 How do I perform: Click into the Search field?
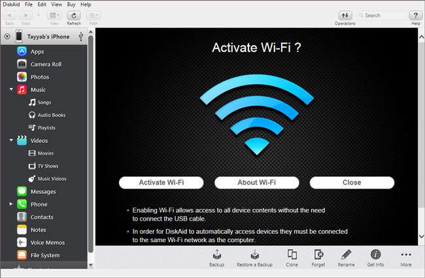pos(382,16)
